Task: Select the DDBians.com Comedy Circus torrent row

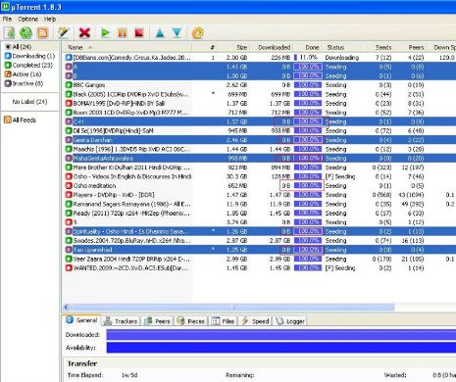Action: tap(259, 58)
